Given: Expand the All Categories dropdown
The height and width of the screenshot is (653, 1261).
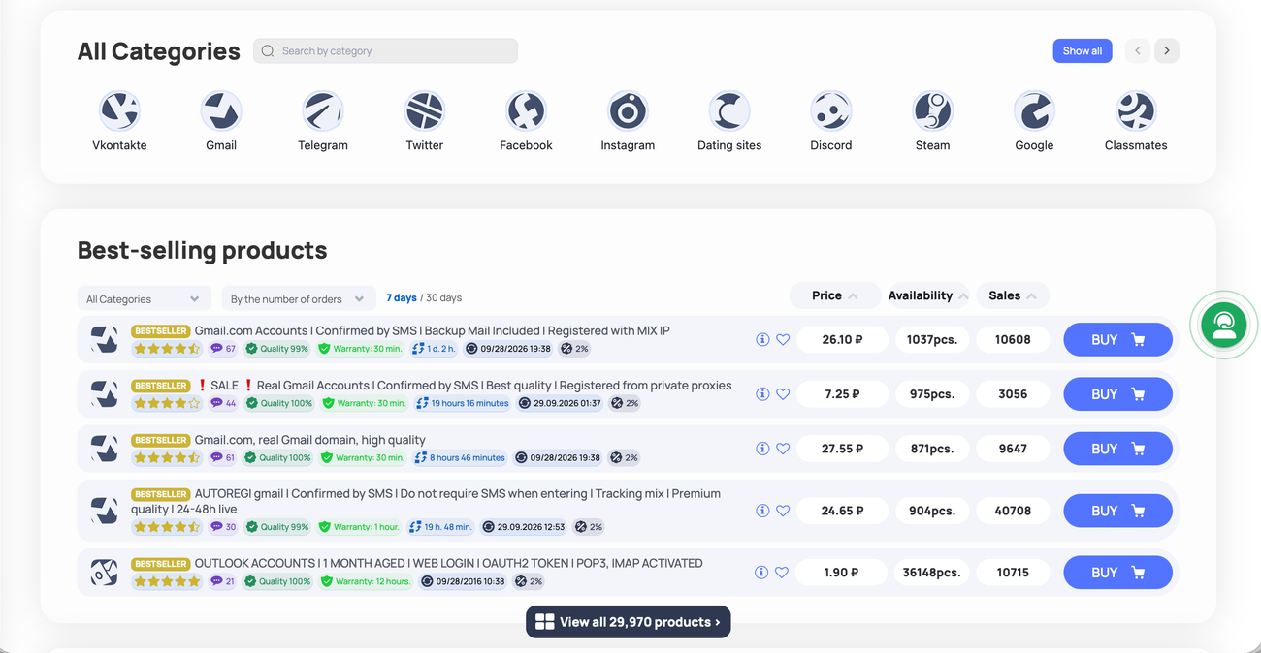Looking at the screenshot, I should point(144,299).
